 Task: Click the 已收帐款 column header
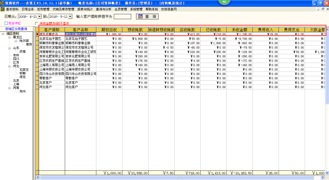[x=214, y=30]
